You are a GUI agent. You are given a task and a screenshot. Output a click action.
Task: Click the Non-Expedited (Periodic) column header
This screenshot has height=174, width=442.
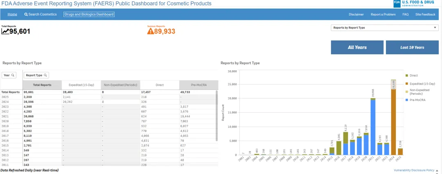[120, 85]
